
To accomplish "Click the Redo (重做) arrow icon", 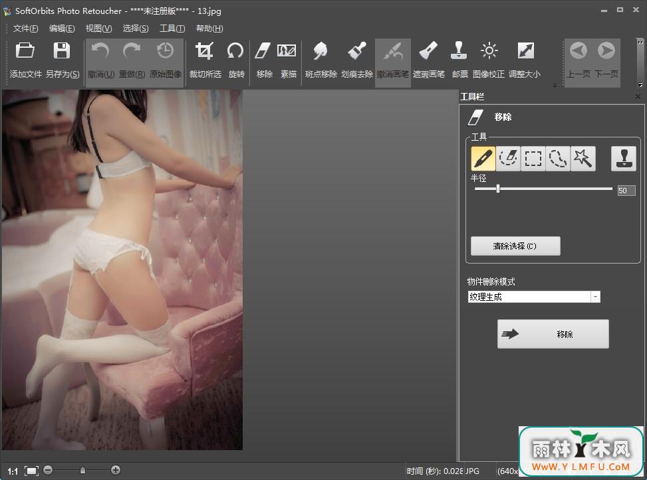I will (132, 50).
